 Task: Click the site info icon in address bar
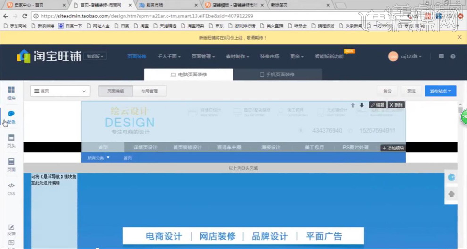[x=36, y=16]
